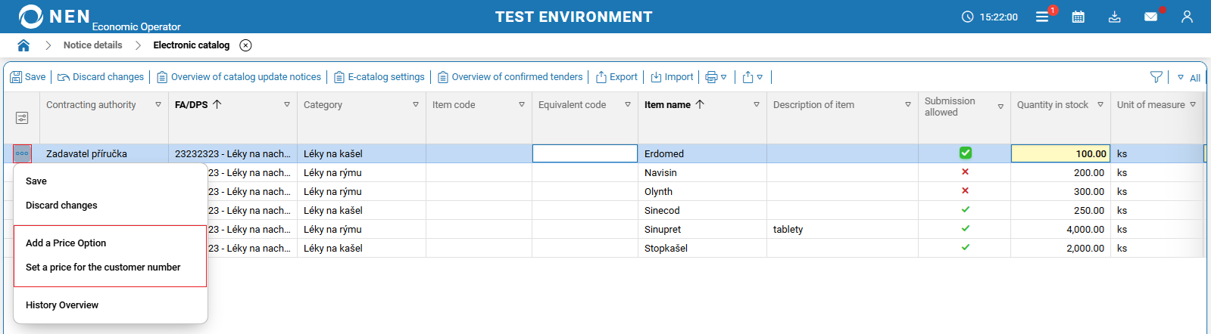Click the download tray icon
1211x334 pixels.
pos(1114,17)
